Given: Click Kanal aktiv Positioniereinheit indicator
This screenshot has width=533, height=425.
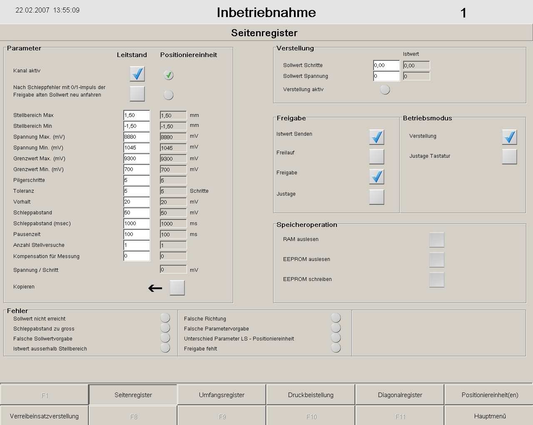Looking at the screenshot, I should [x=168, y=75].
